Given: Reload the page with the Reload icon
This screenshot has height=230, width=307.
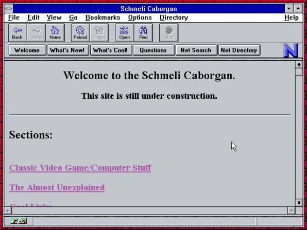Looking at the screenshot, I should pyautogui.click(x=80, y=33).
